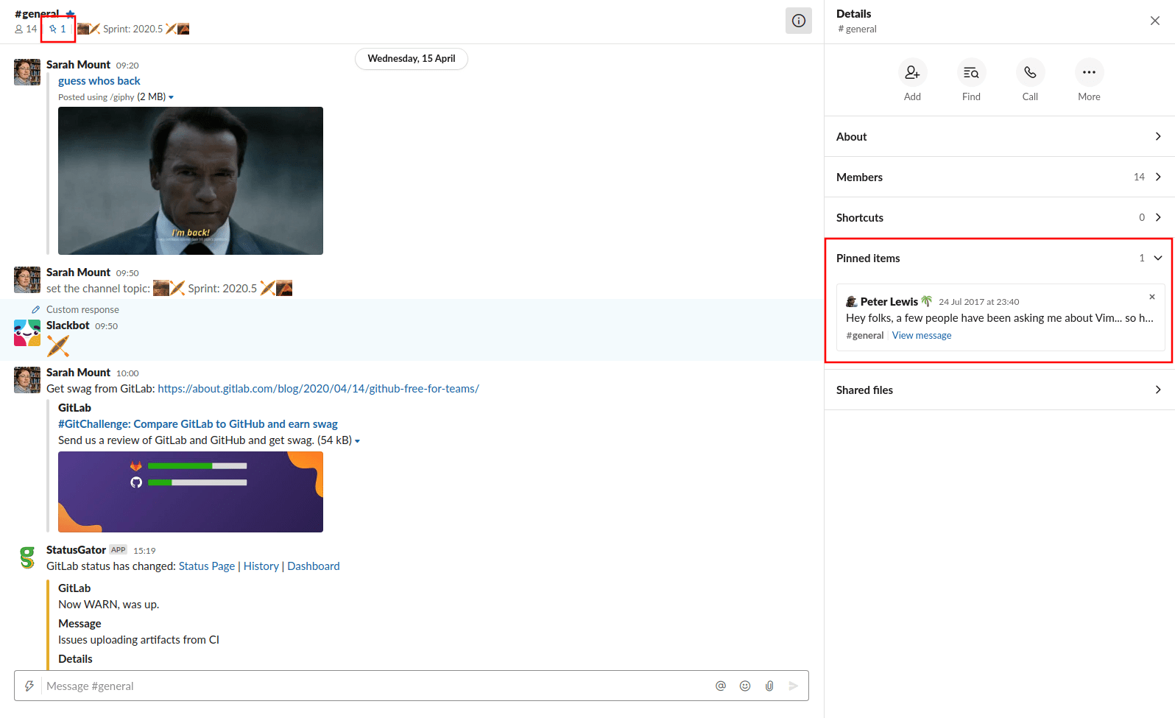
Task: Focus the Message #general input field
Action: (x=375, y=686)
